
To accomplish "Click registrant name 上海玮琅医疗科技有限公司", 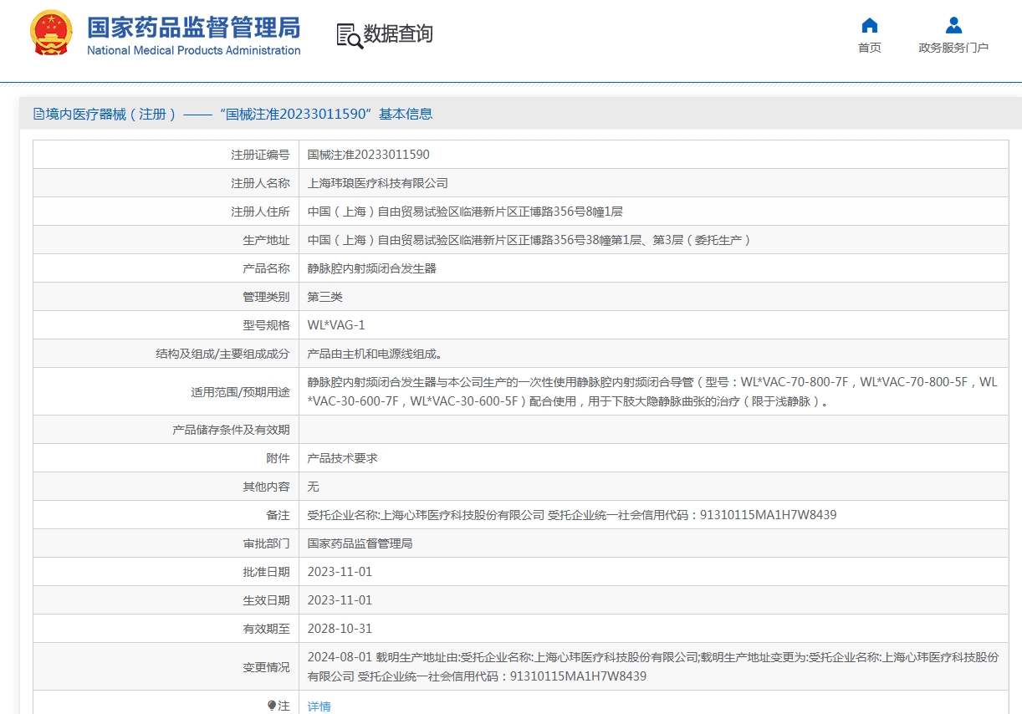I will [x=378, y=183].
